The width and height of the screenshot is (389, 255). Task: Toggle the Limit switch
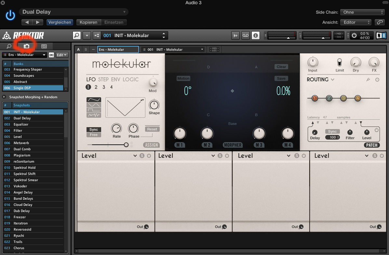[340, 62]
